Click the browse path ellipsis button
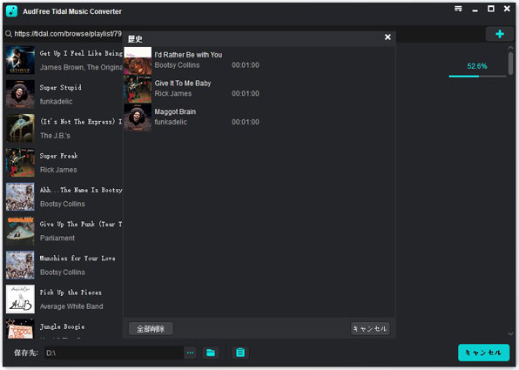The height and width of the screenshot is (370, 519). point(190,353)
